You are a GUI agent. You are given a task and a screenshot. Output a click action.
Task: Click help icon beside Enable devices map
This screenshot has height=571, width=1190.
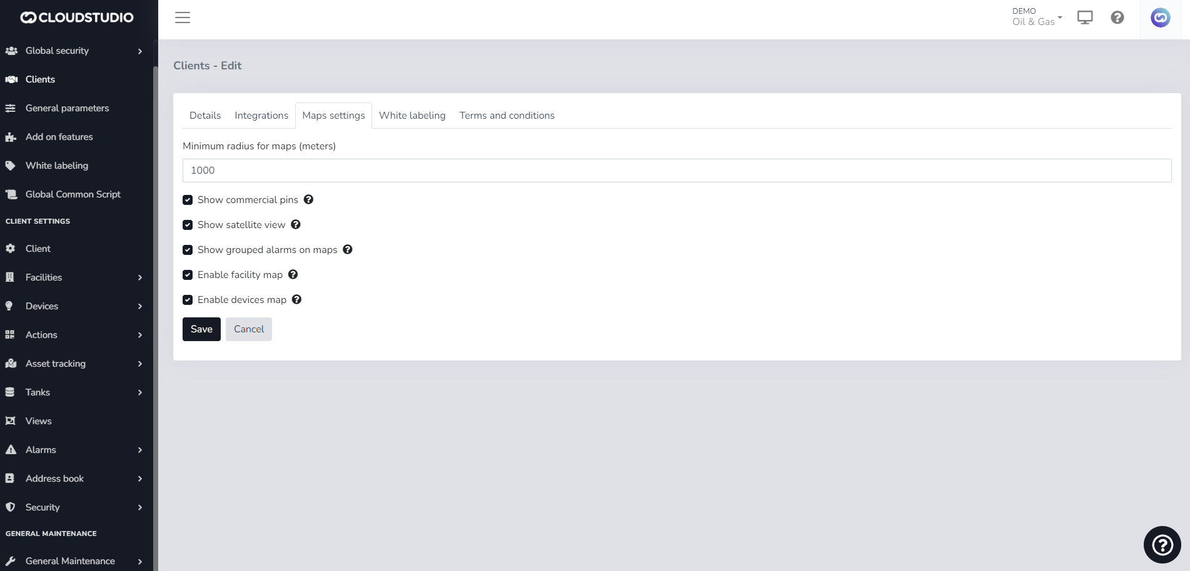click(297, 300)
